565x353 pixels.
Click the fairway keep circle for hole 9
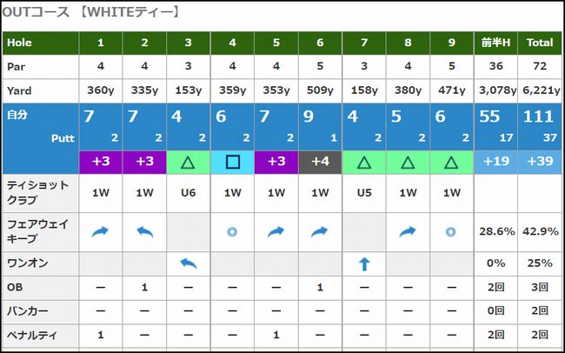coord(451,232)
